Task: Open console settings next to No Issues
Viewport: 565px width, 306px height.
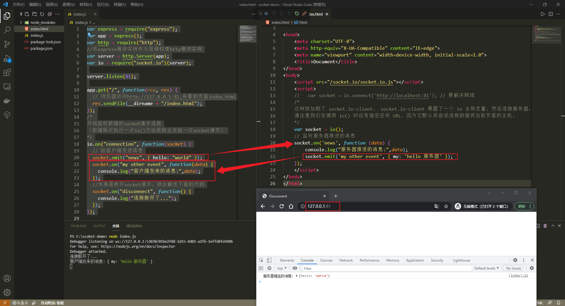Action: (x=532, y=268)
